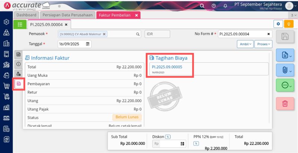This screenshot has width=298, height=153.
Task: Click the notification bell icon
Action: pyautogui.click(x=225, y=6)
